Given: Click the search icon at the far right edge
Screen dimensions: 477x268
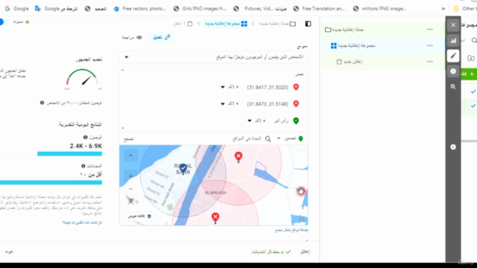Looking at the screenshot, I should pos(474,40).
